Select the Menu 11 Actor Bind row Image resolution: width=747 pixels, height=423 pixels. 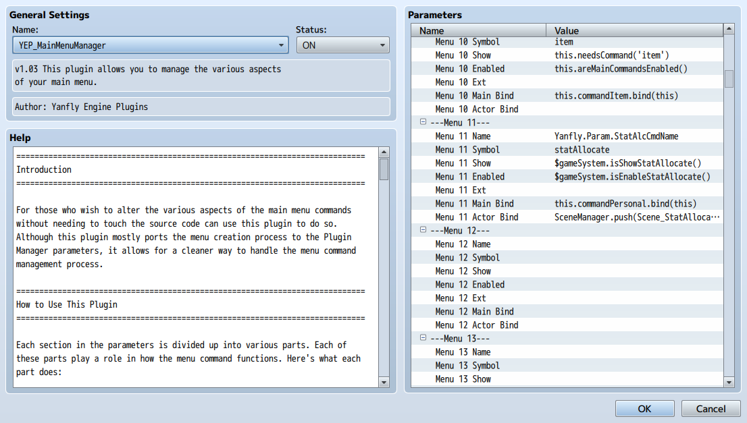coord(567,217)
